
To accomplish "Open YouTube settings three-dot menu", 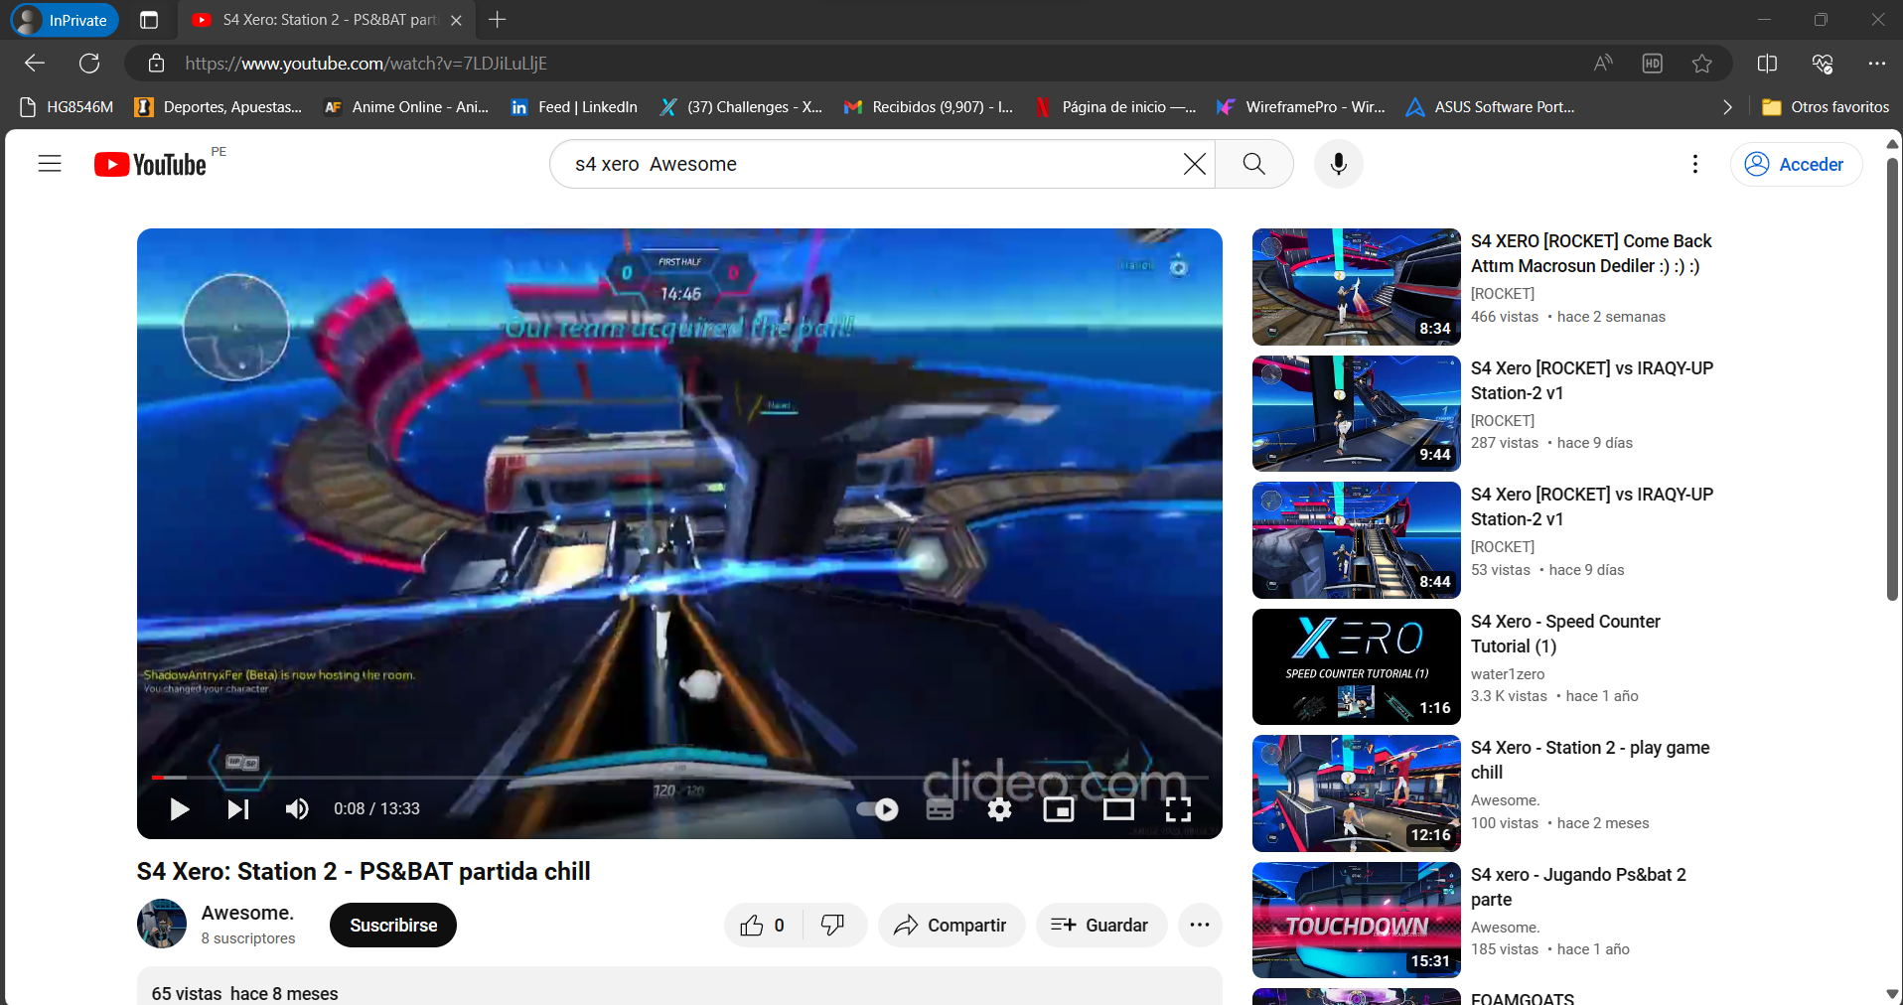I will click(1694, 164).
